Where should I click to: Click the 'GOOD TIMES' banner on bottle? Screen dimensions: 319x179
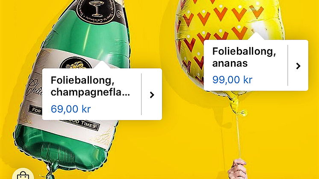click(x=81, y=123)
